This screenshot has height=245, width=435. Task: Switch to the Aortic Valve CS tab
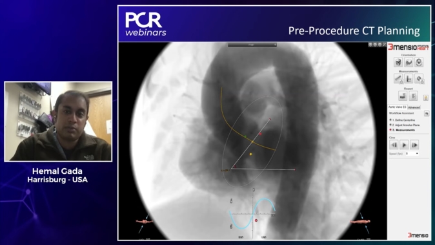398,107
